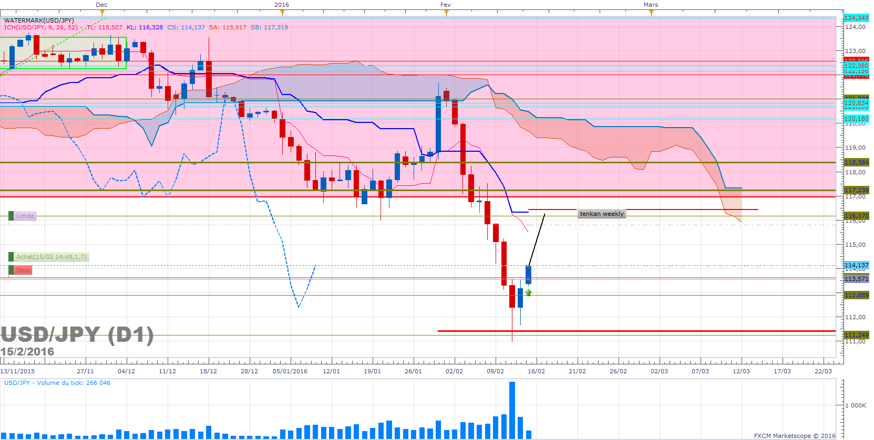This screenshot has width=874, height=440.
Task: Click the orange Dec month marker triangle
Action: tap(102, 13)
